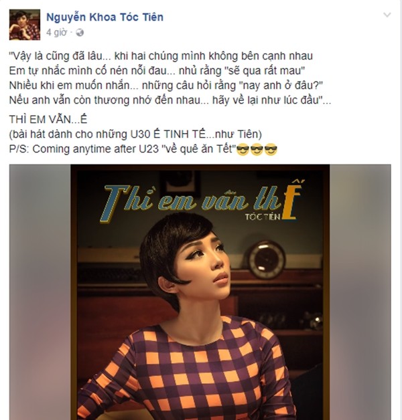Open the checkered dress poster photo
The image size is (402, 420).
point(200,292)
